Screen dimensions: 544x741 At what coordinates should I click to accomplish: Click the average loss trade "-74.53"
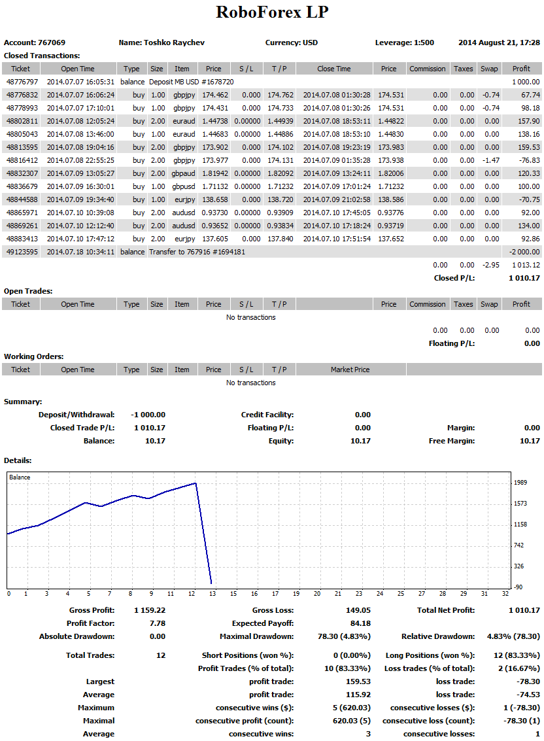[528, 695]
